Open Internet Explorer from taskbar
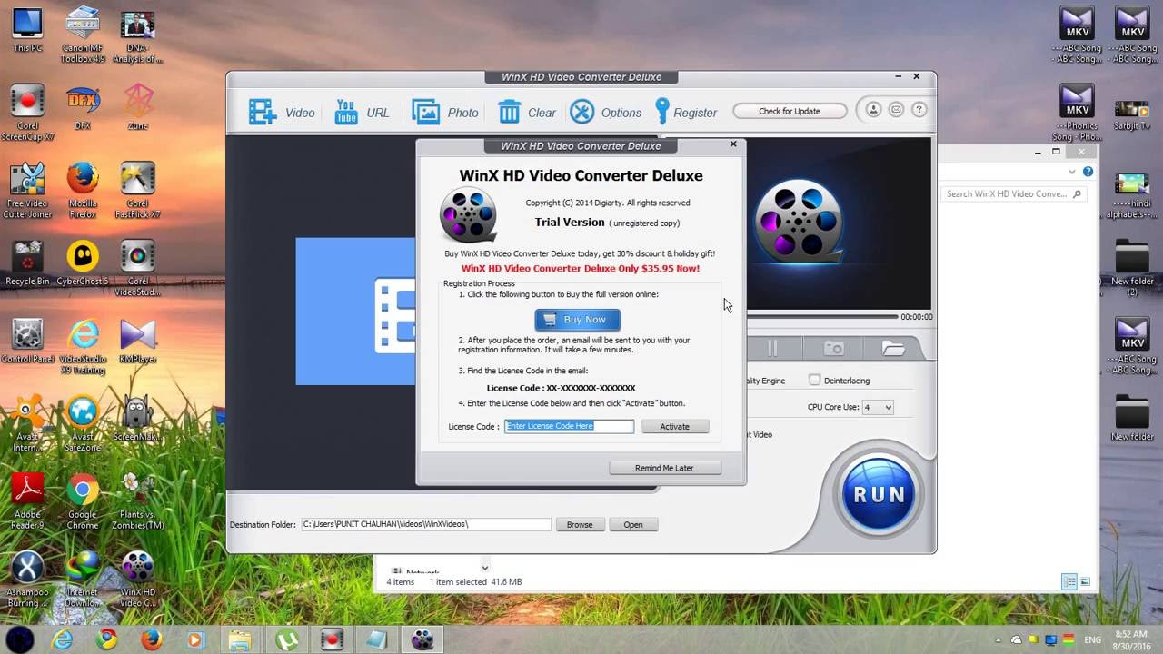Screen dimensions: 1163x654 point(63,639)
